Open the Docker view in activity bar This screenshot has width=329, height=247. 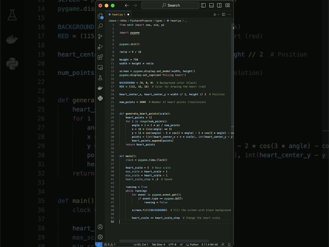click(x=100, y=88)
